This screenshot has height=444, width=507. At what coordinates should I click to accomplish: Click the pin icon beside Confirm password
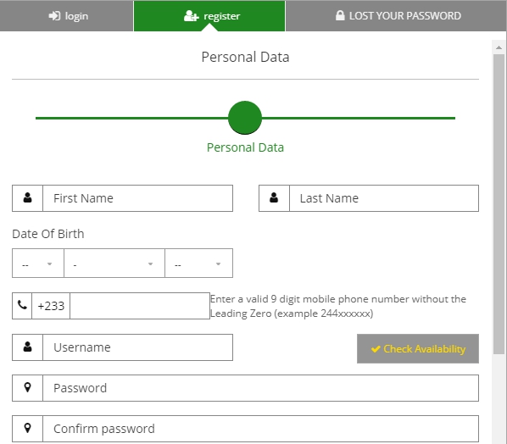pos(27,428)
